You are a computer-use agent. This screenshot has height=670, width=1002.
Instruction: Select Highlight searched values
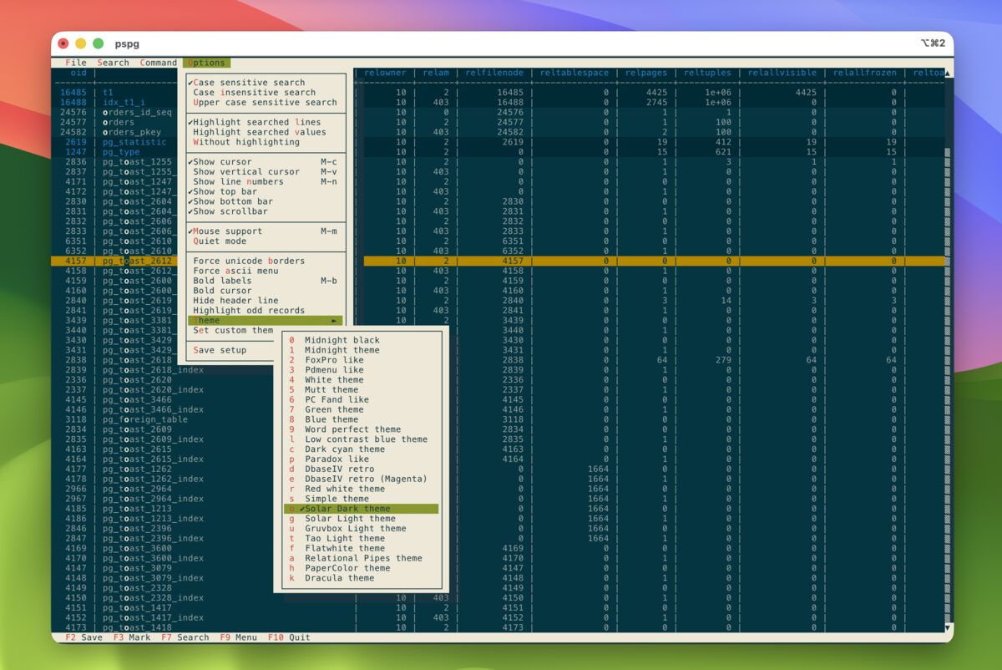pos(266,132)
